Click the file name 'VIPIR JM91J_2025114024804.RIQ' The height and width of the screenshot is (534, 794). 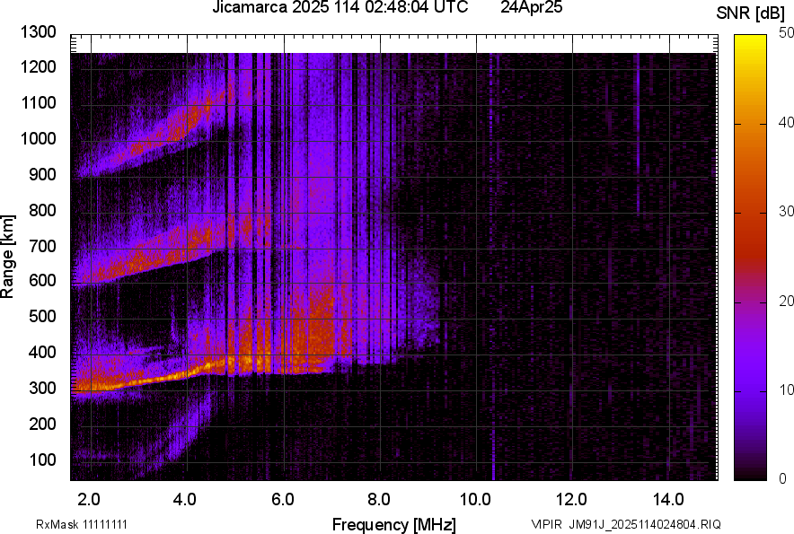click(626, 524)
